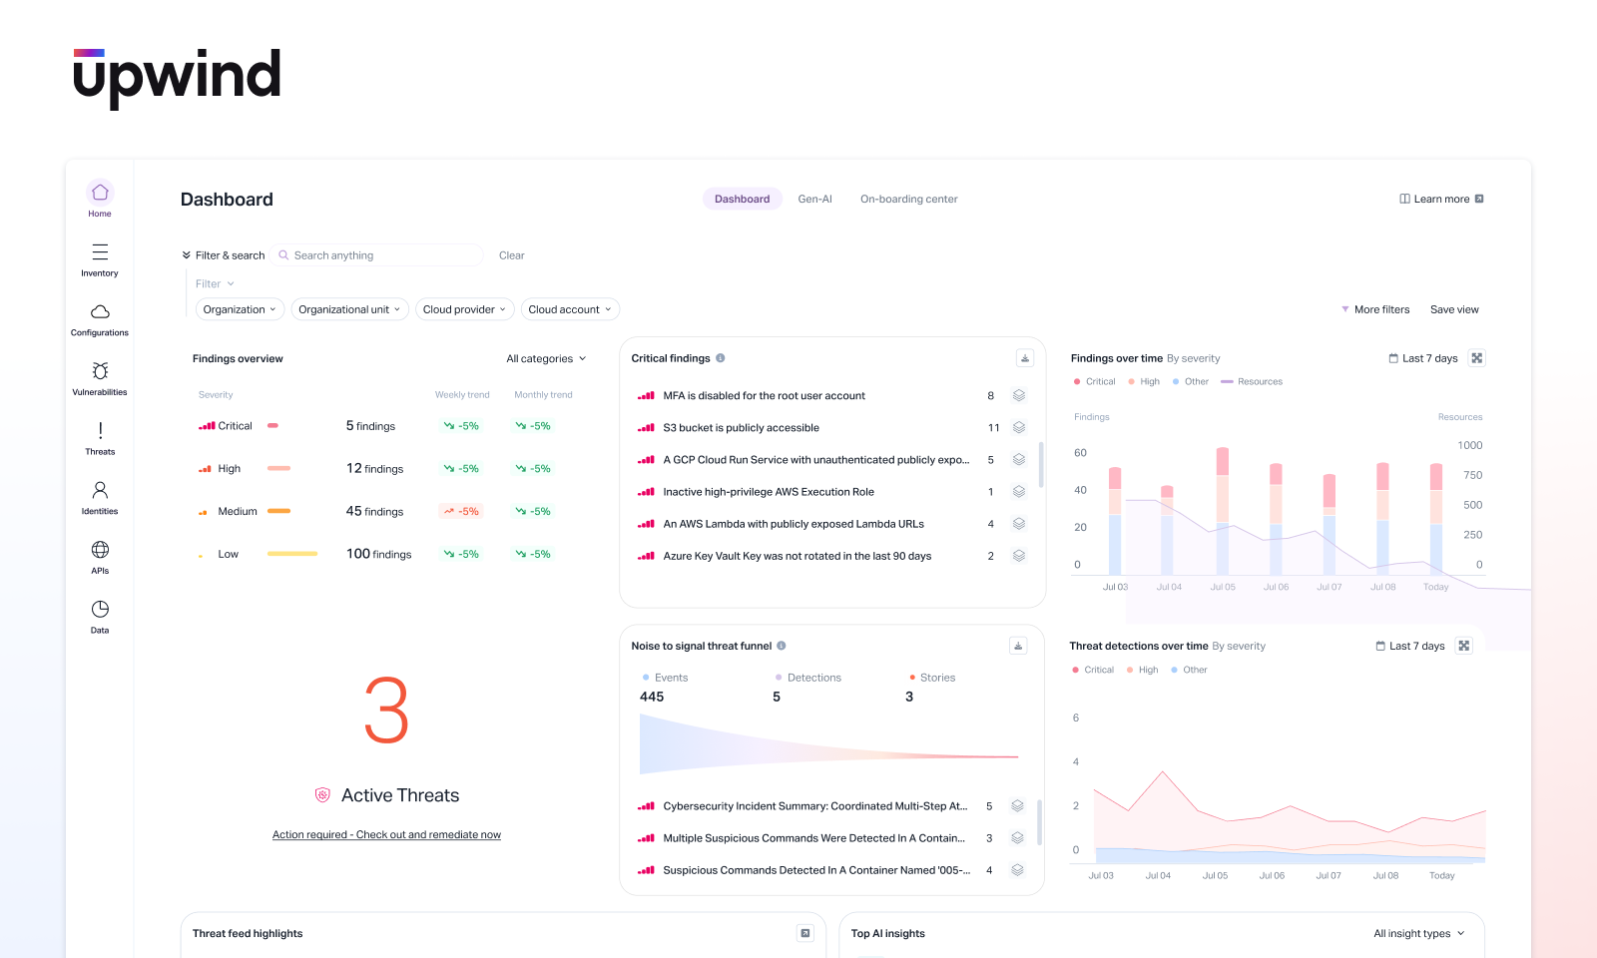
Task: Toggle the Critical legend on Findings over time
Action: (x=1094, y=381)
